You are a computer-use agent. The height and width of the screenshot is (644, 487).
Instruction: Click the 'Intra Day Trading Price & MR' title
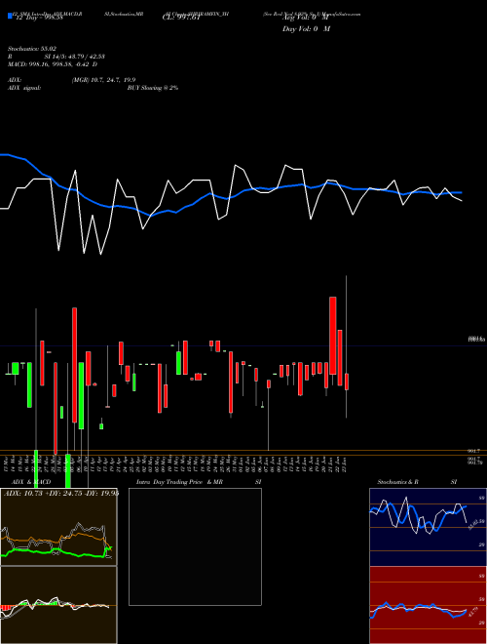click(179, 482)
